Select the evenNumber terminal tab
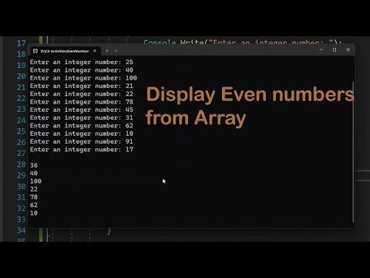This screenshot has height=278, width=370. click(65, 51)
